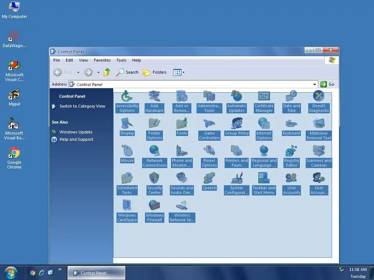Select Scheduled Tasks icon
The image size is (374, 280).
pos(127,184)
